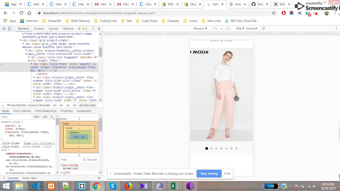Show more DevTools tabs with the double chevron
340x191 pixels.
79,28
